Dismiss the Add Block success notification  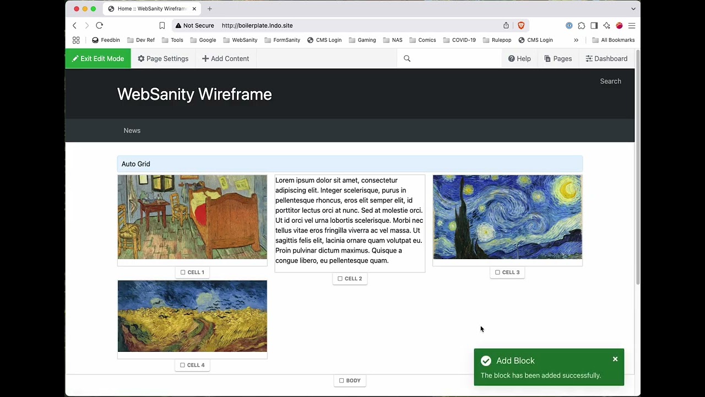(615, 360)
